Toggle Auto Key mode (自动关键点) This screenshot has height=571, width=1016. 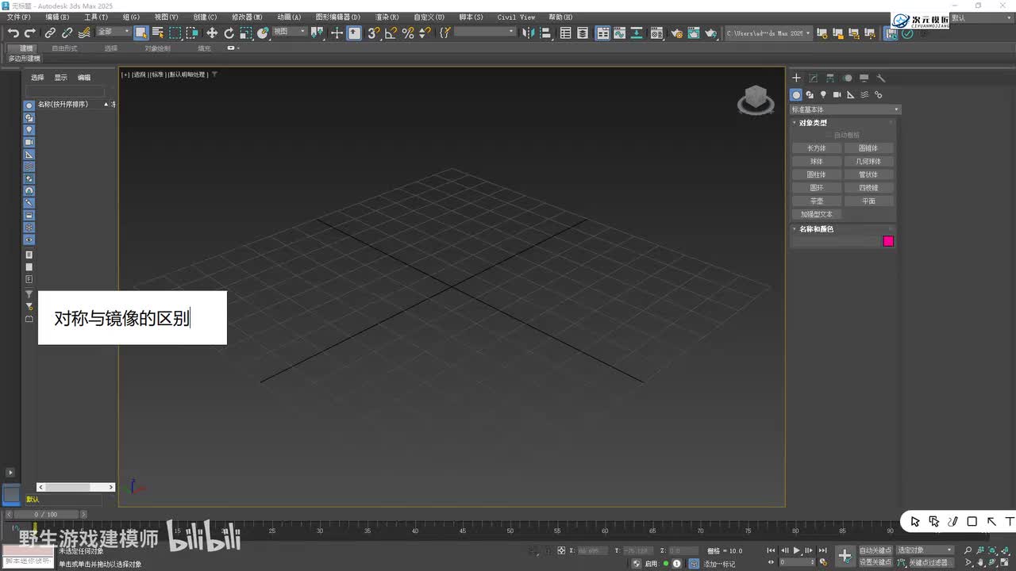875,550
